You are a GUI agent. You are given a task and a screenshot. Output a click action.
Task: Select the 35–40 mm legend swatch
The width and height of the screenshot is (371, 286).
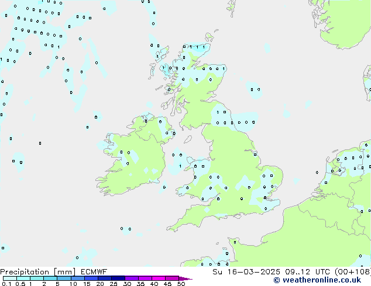(145, 278)
